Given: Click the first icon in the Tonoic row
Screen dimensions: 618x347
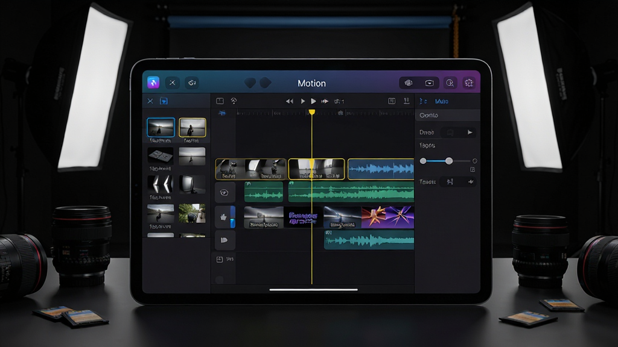Looking at the screenshot, I should click(x=450, y=182).
